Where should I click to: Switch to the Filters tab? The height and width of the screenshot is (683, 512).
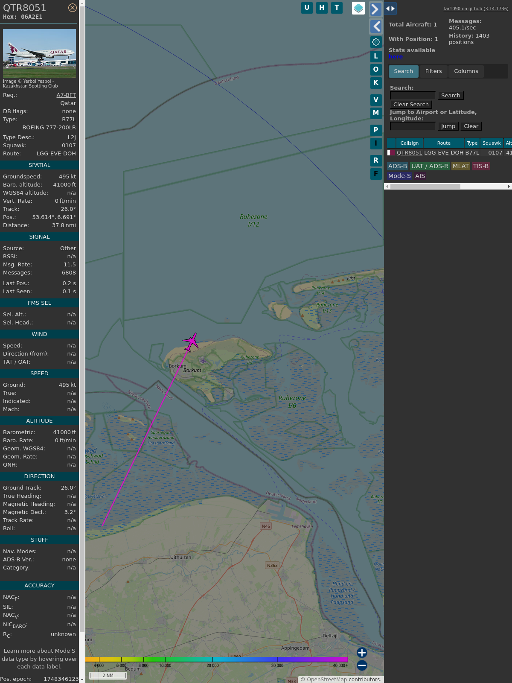[x=433, y=71]
